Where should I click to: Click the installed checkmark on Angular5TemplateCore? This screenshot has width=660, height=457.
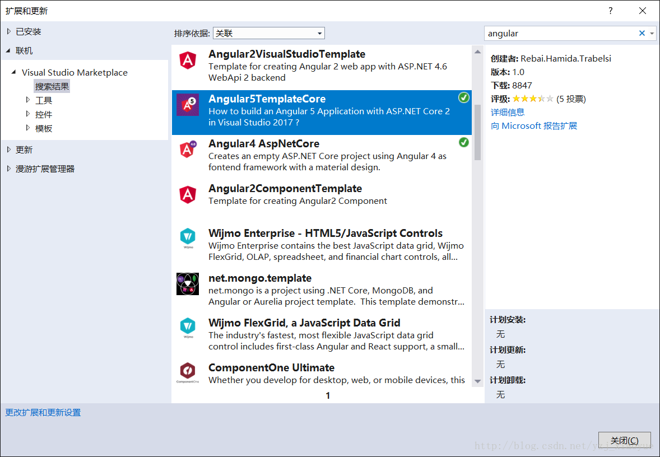pos(464,97)
